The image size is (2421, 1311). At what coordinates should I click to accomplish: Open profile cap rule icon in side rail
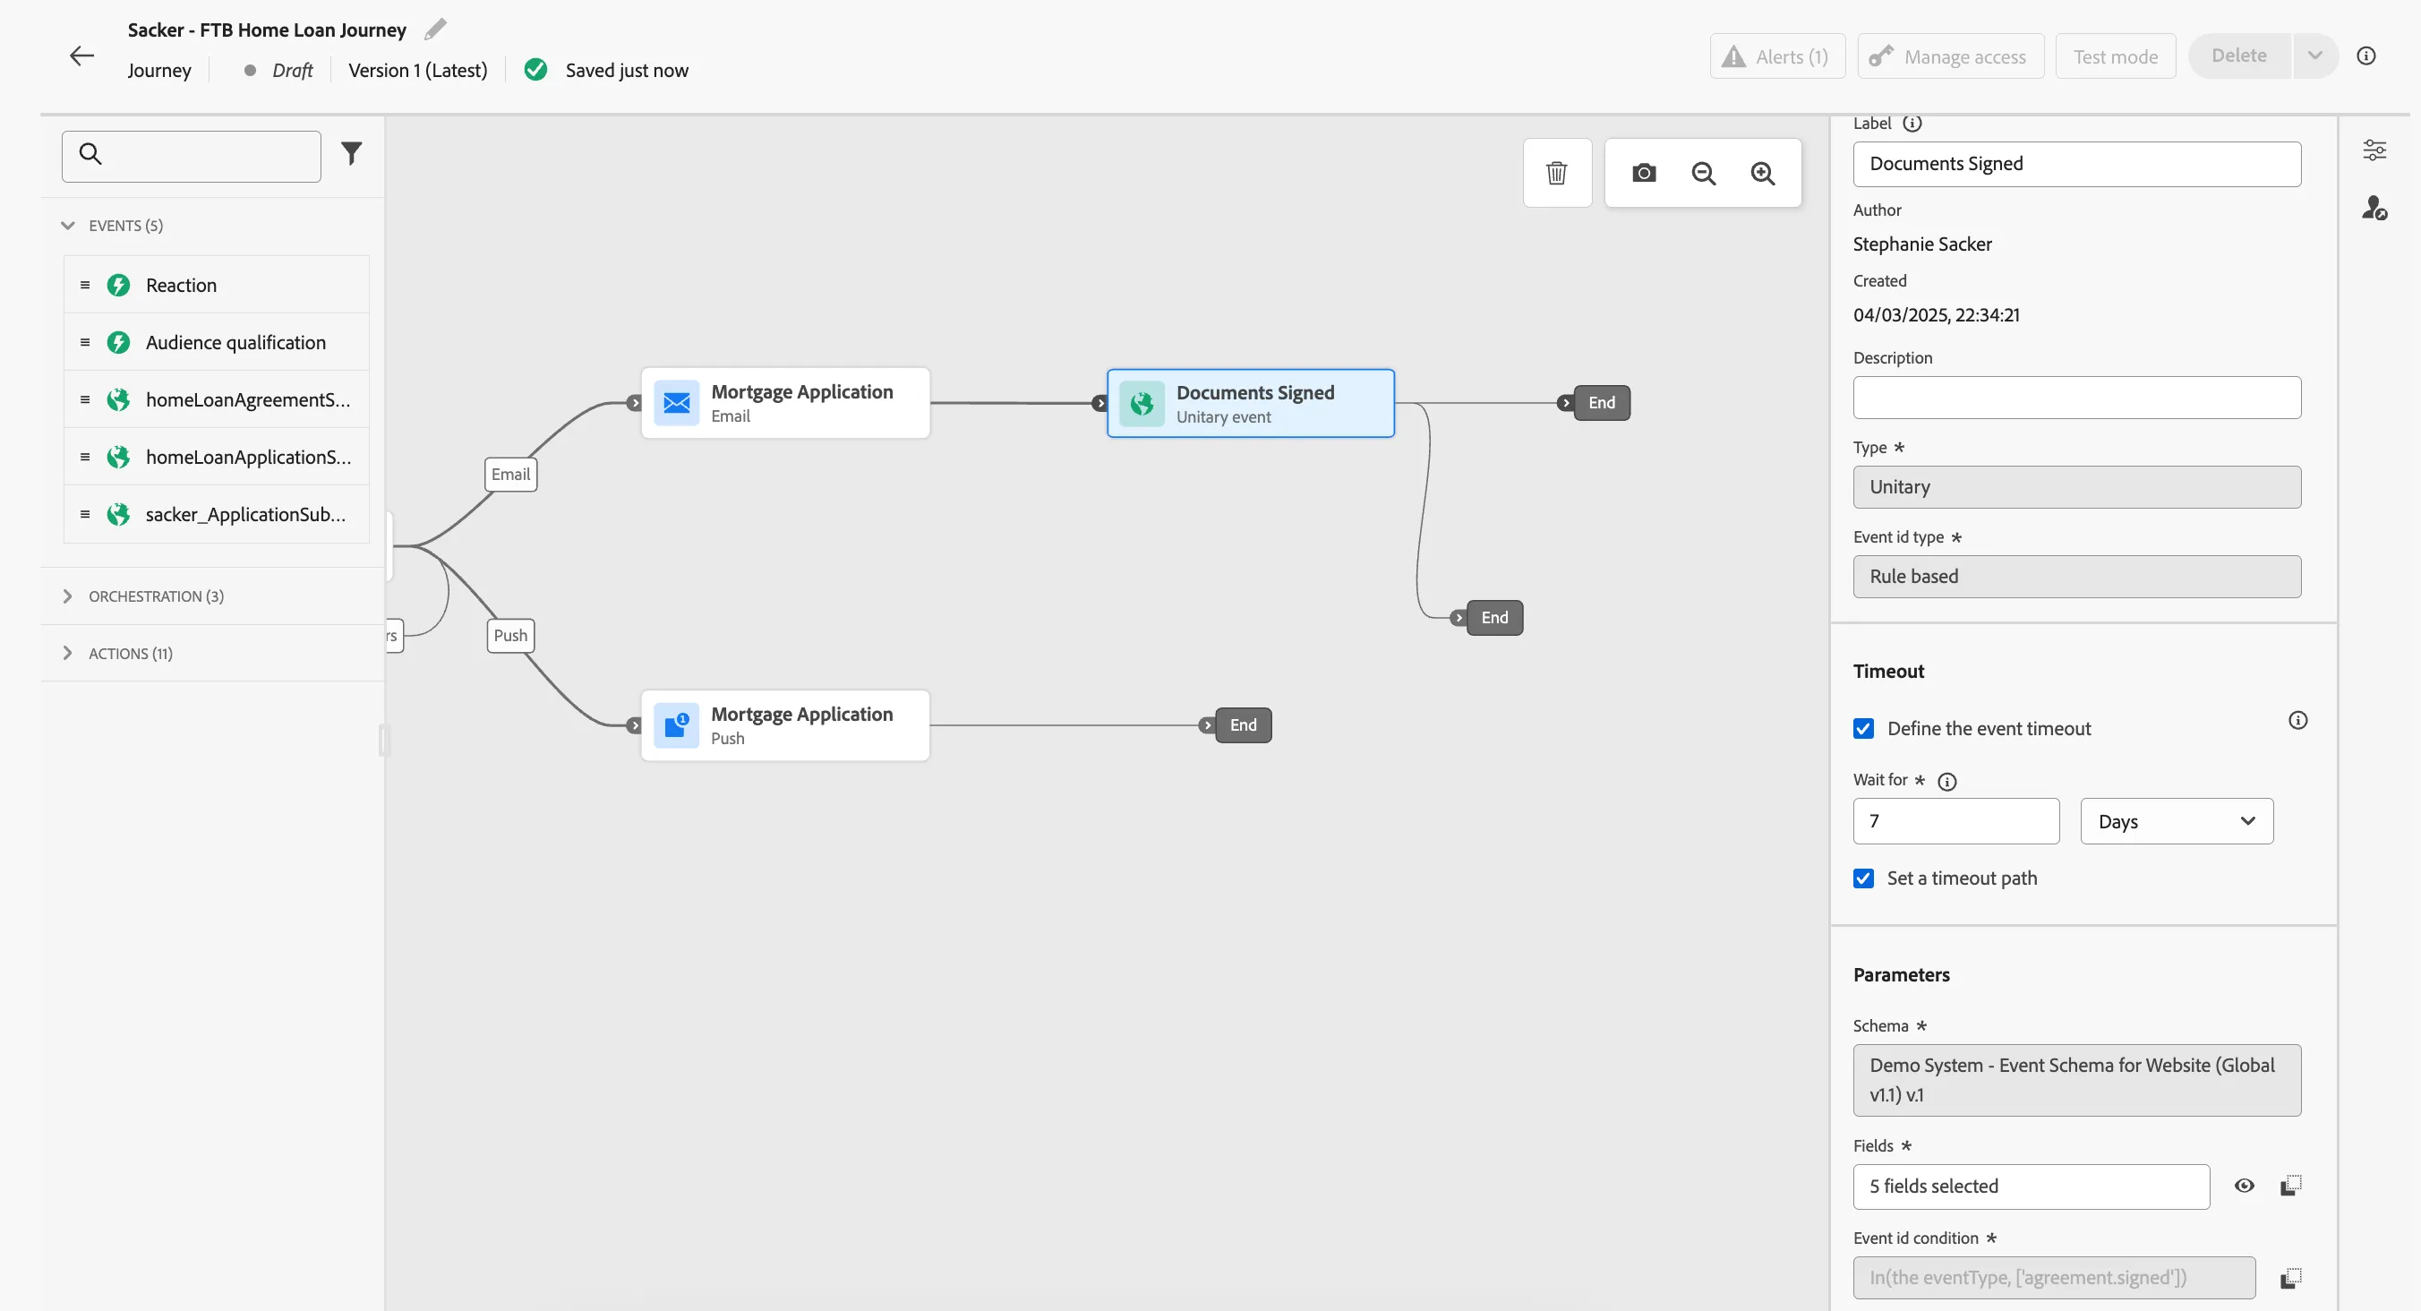point(2374,208)
